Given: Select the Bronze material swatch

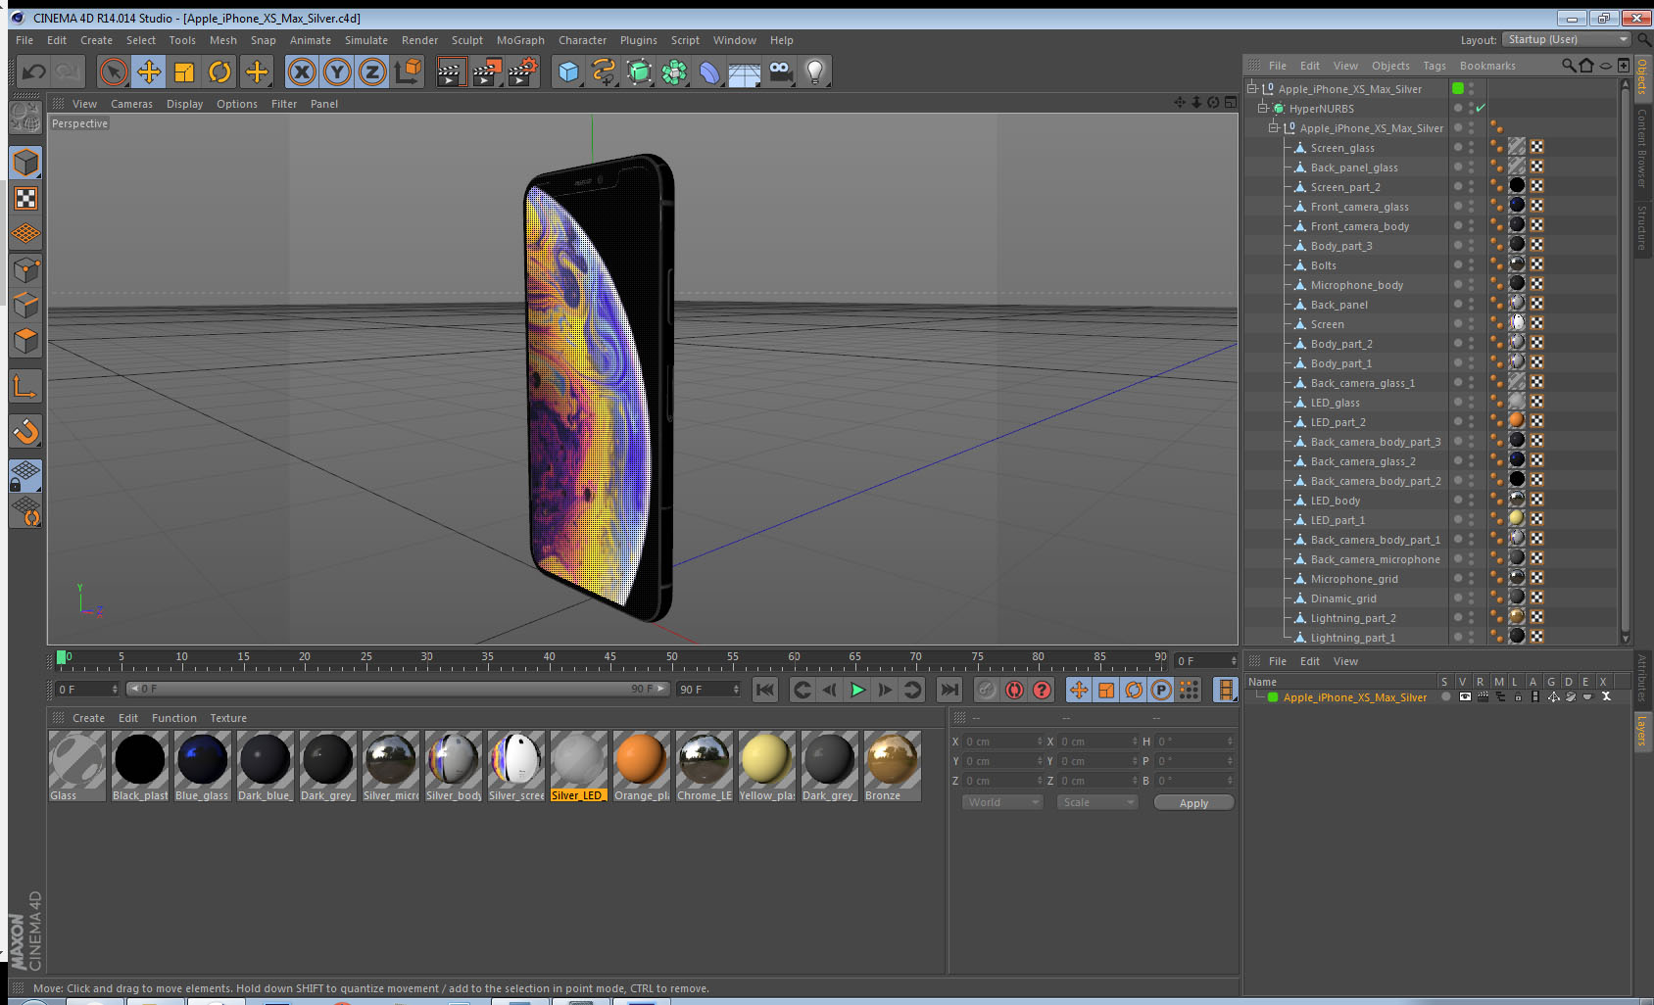Looking at the screenshot, I should pos(893,766).
